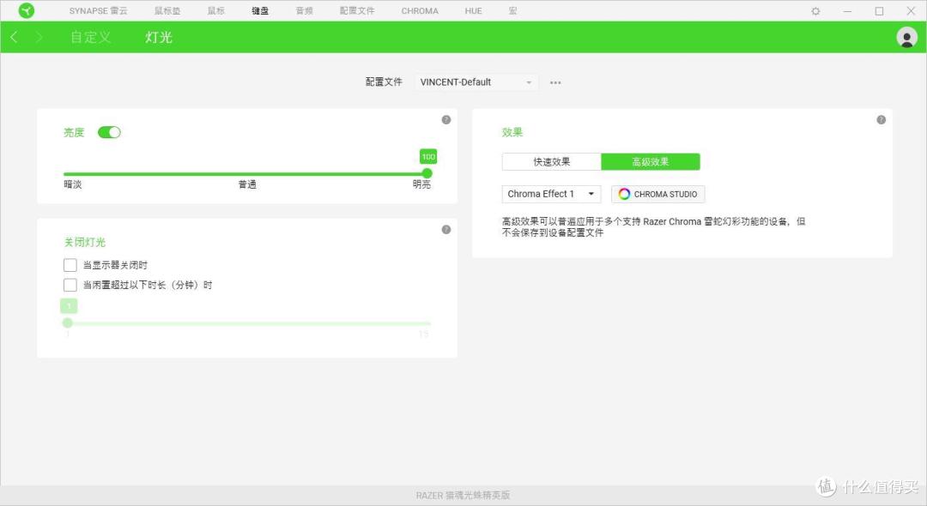927x506 pixels.
Task: Expand the Chroma Effect 1 dropdown
Action: coord(551,194)
